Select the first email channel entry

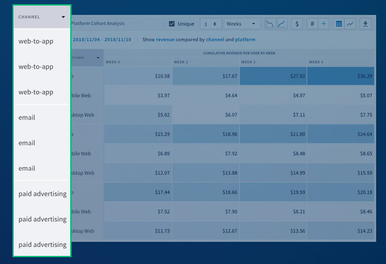click(x=27, y=117)
